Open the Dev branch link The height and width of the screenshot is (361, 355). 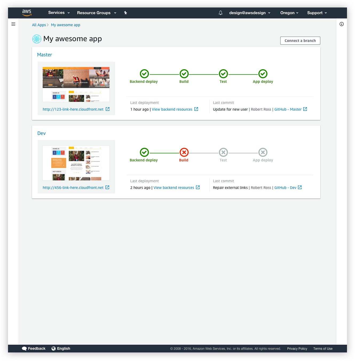(41, 133)
